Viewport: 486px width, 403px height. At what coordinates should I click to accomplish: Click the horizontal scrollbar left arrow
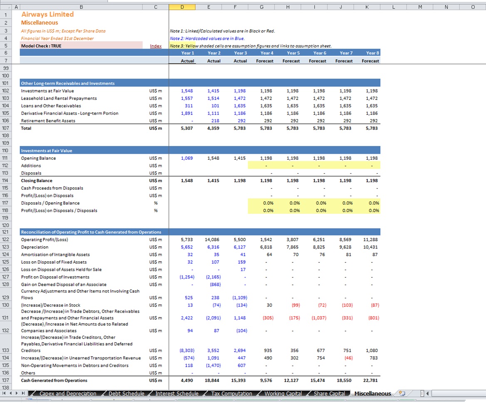pos(427,393)
